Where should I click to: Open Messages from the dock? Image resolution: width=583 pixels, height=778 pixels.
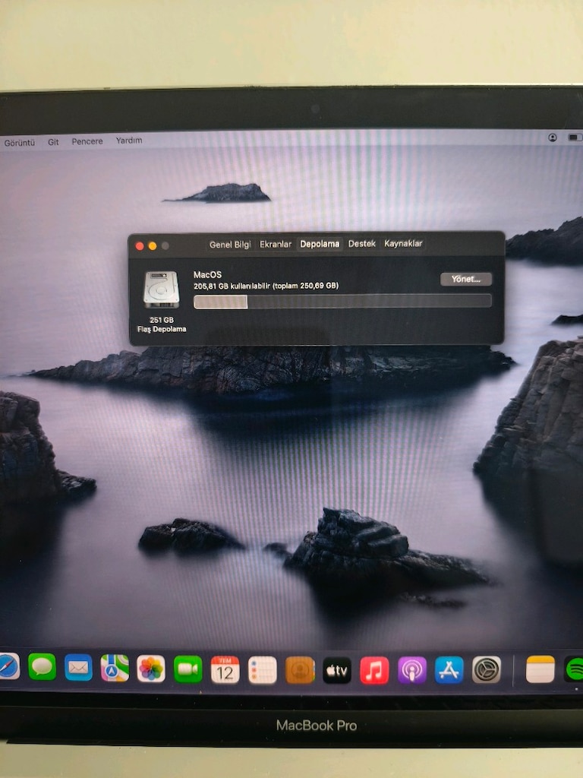(x=43, y=666)
